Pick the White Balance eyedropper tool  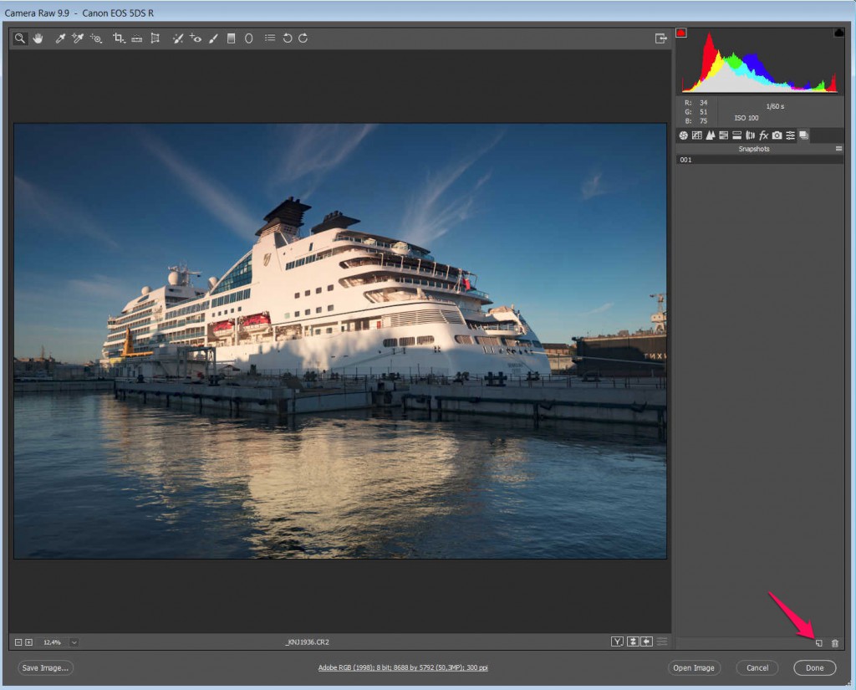60,38
